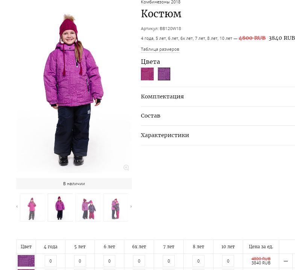
Task: Open the Таблица размеров link
Action: (160, 49)
